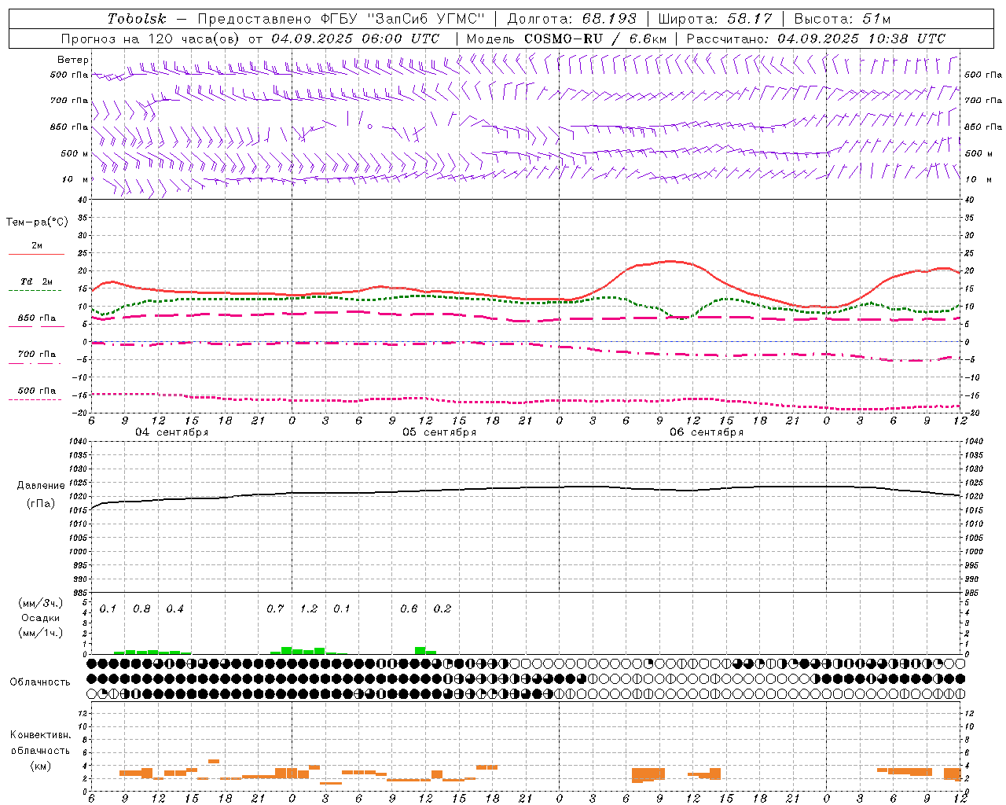Click the '04 сентября' date label
Image resolution: width=1006 pixels, height=805 pixels.
pyautogui.click(x=172, y=432)
